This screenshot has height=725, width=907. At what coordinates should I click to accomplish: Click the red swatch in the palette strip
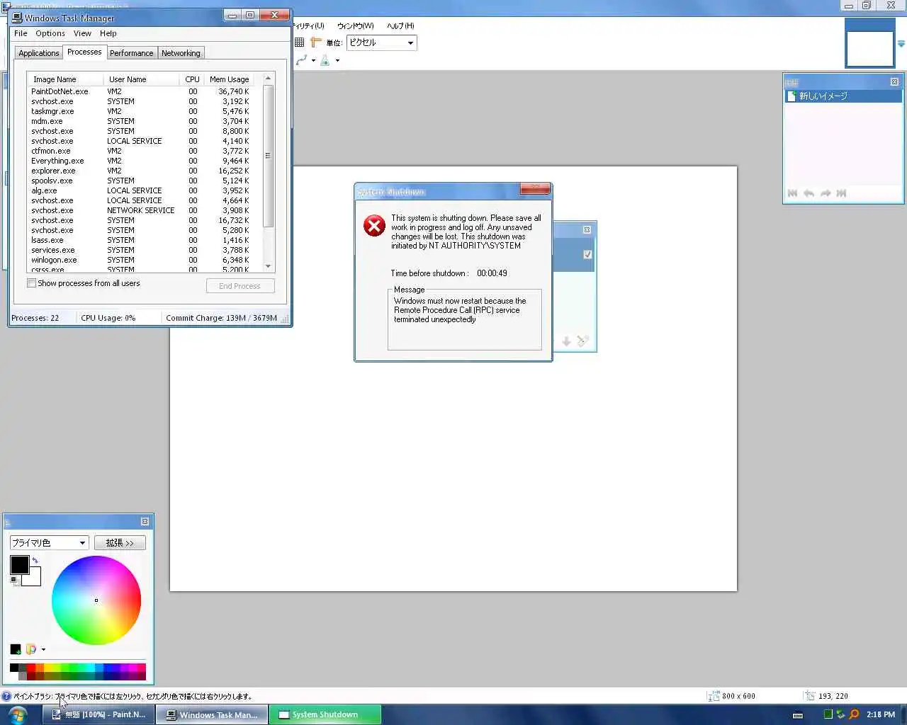[31, 668]
